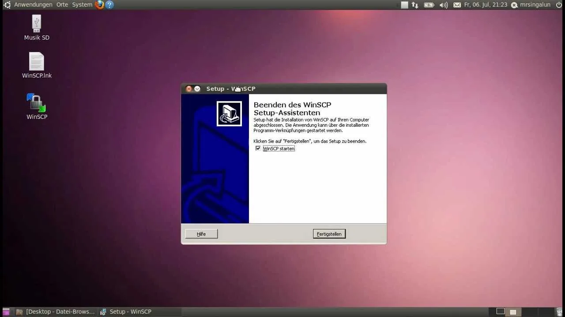Click the heading Beenden des WinSCP Setup-Assistenten
565x317 pixels.
[x=292, y=109]
